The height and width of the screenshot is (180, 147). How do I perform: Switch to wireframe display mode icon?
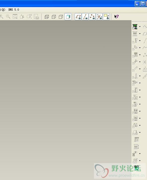(47, 17)
